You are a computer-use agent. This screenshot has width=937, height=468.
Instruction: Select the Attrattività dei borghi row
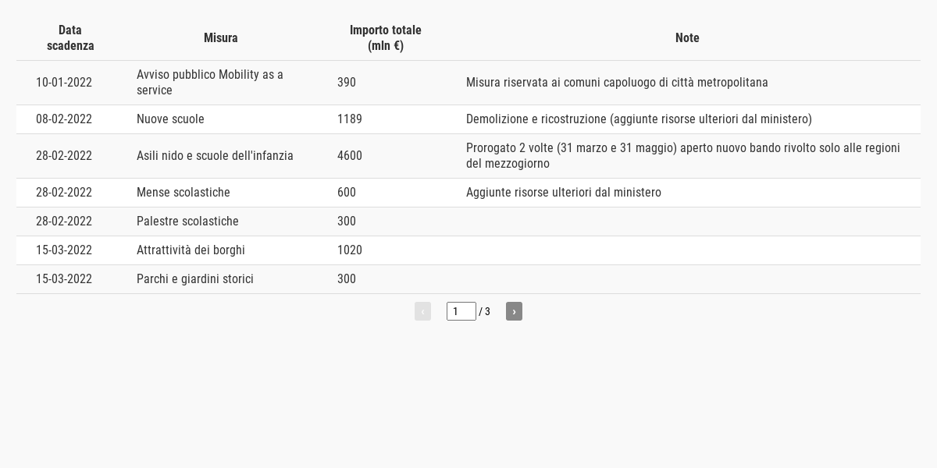(x=468, y=250)
